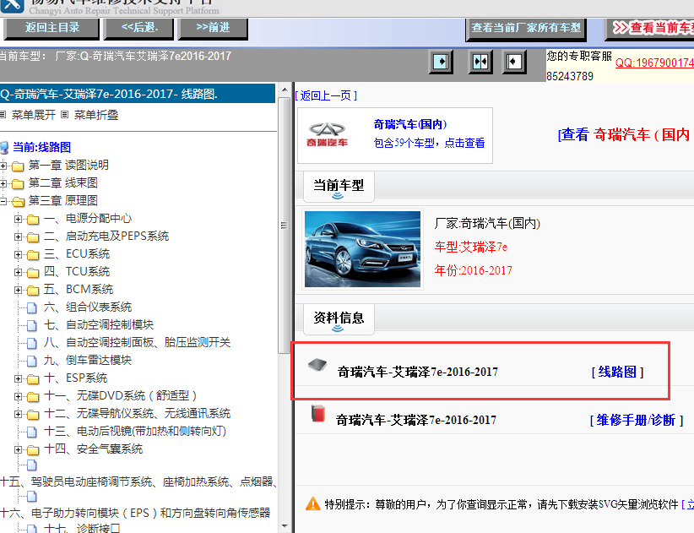Click the collapse-left panel arrow icon
694x533 pixels.
[x=514, y=62]
